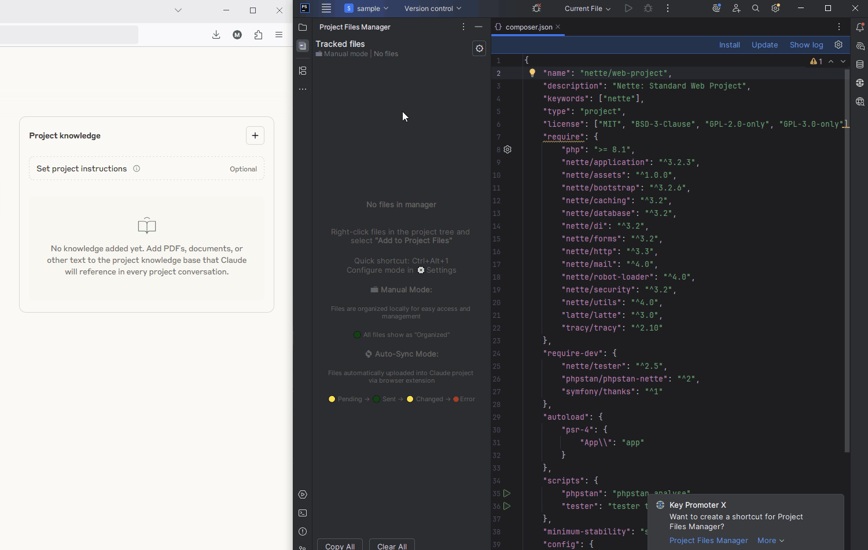Click the Project Files Manager link in notification
This screenshot has width=868, height=550.
click(x=708, y=540)
